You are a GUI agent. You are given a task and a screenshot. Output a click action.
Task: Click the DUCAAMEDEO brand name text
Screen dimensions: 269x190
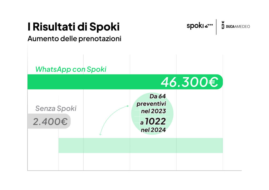point(238,27)
